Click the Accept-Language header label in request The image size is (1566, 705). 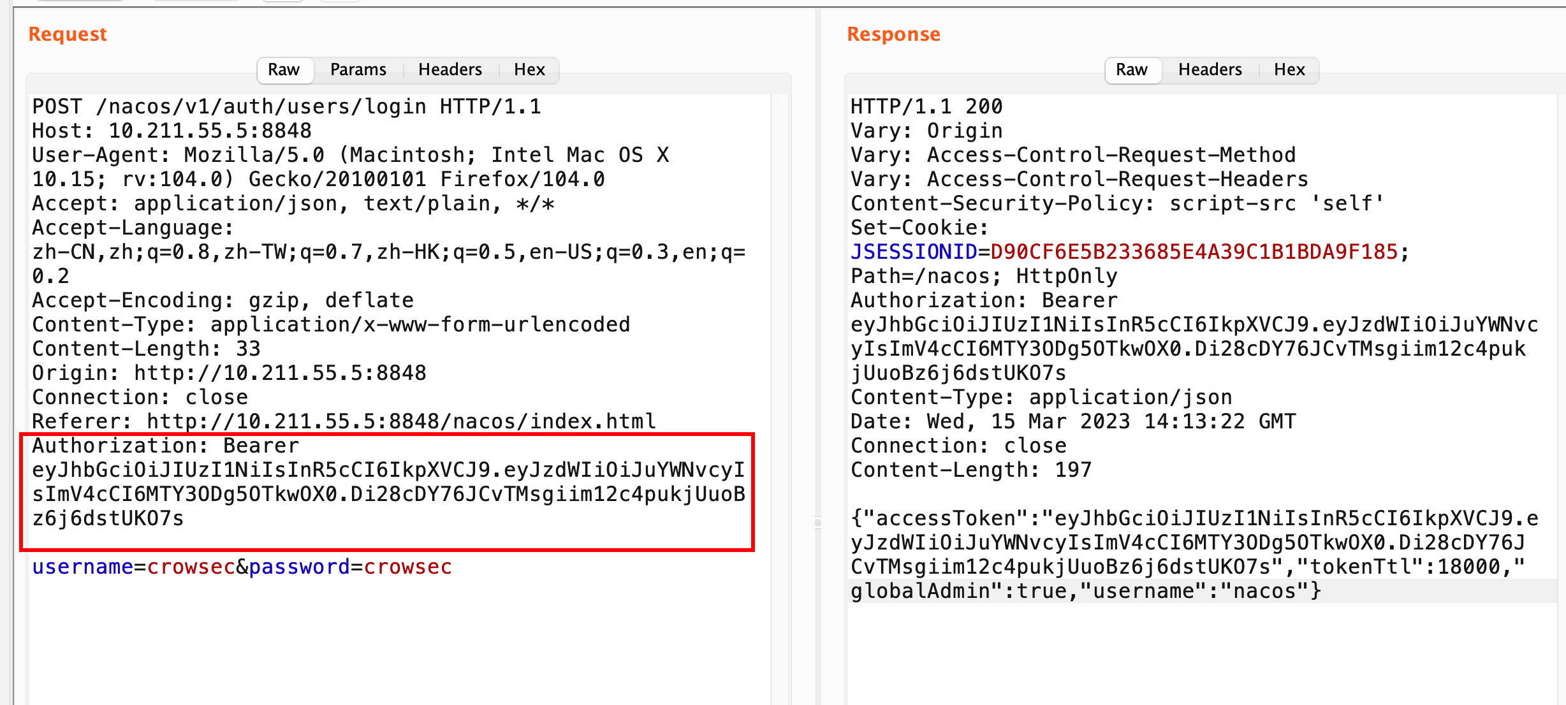pos(133,228)
